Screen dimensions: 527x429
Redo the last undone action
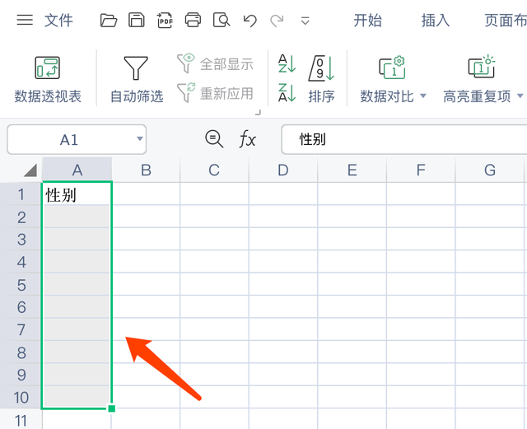pyautogui.click(x=277, y=21)
